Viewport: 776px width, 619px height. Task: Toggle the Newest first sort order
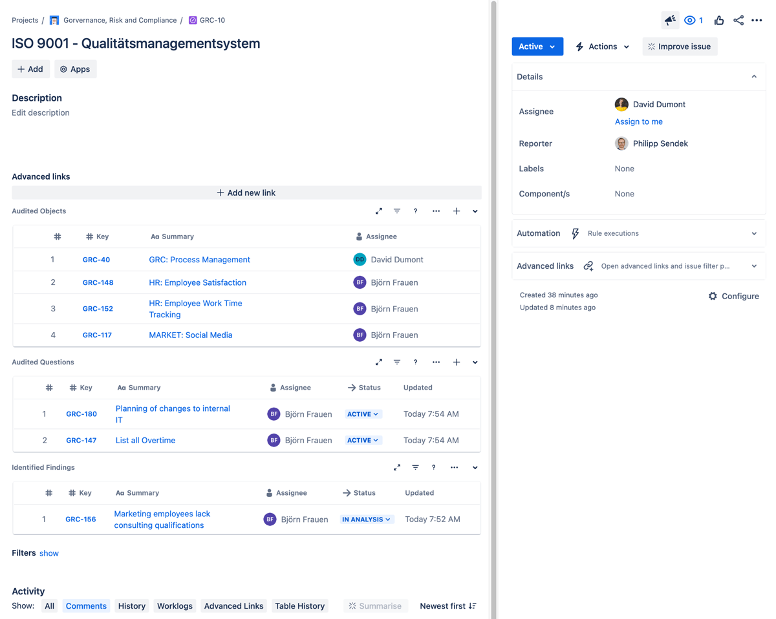point(448,606)
